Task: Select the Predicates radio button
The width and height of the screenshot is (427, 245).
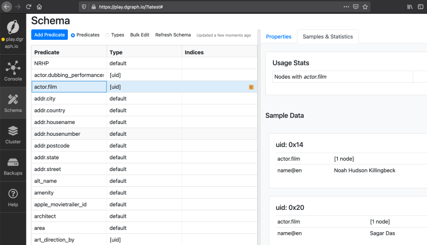Action: pyautogui.click(x=73, y=35)
